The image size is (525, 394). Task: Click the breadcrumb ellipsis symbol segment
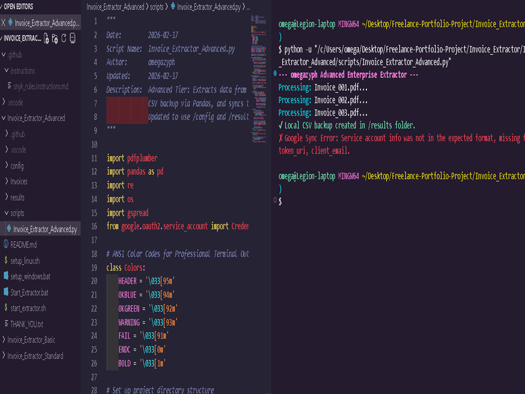pos(248,7)
